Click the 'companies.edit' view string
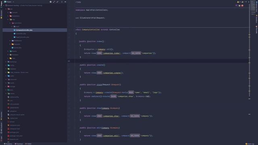The image size is (258, 145). (111, 136)
